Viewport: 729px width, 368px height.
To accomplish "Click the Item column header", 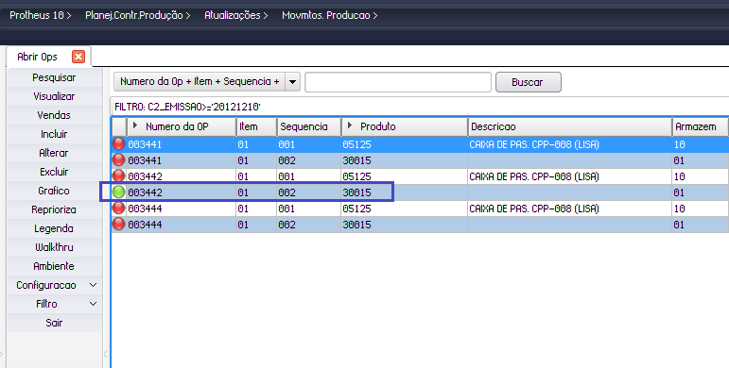I will point(256,126).
